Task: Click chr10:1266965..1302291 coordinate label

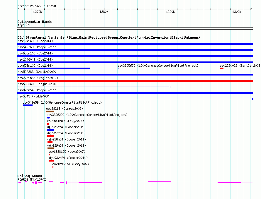Action: click(x=37, y=6)
